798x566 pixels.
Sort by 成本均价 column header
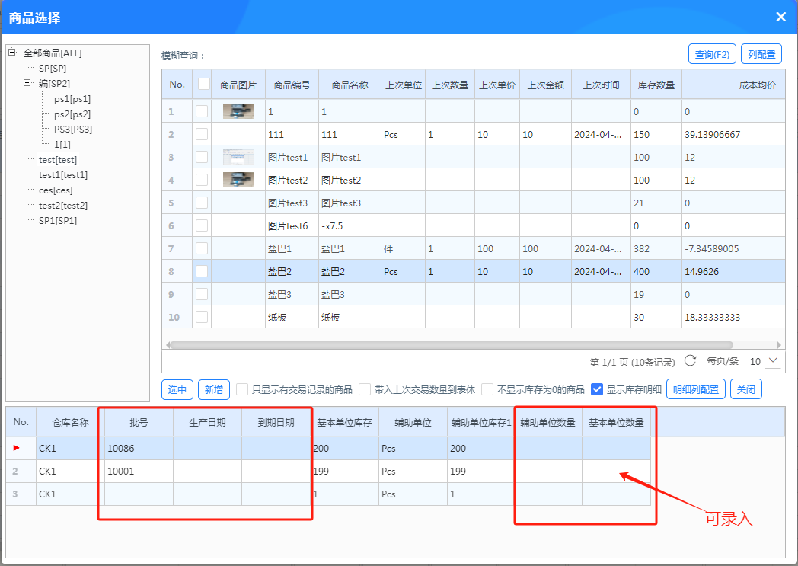[733, 85]
